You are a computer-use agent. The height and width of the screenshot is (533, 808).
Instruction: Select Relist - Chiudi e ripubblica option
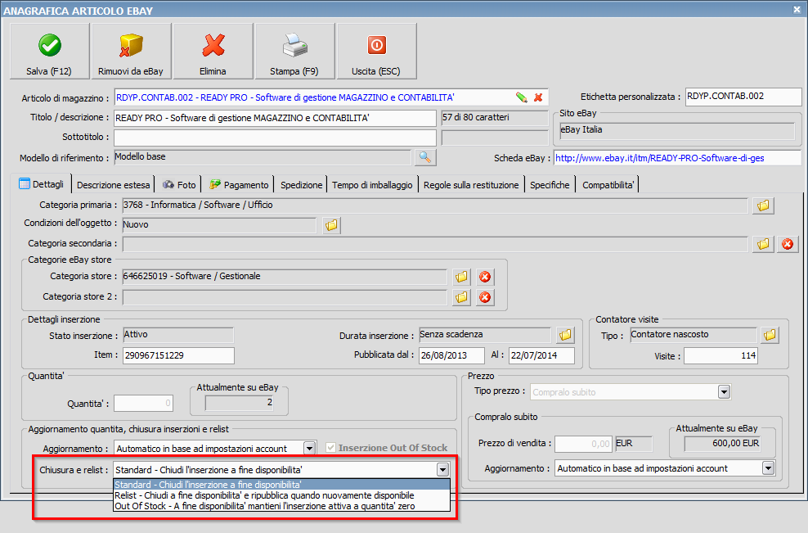(281, 495)
